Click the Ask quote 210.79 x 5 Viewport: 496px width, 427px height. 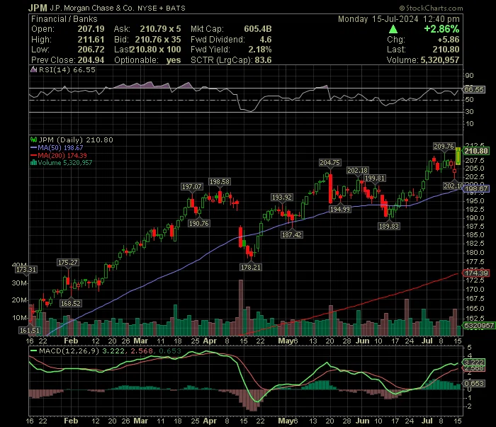click(160, 29)
